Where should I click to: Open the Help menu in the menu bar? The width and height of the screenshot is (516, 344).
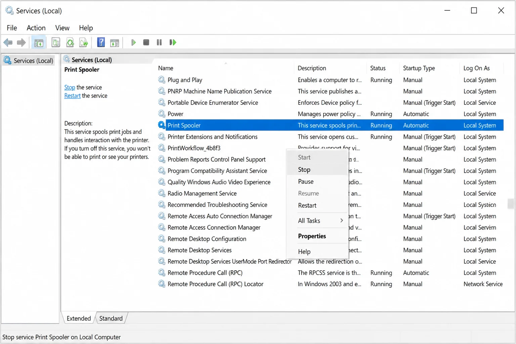86,28
